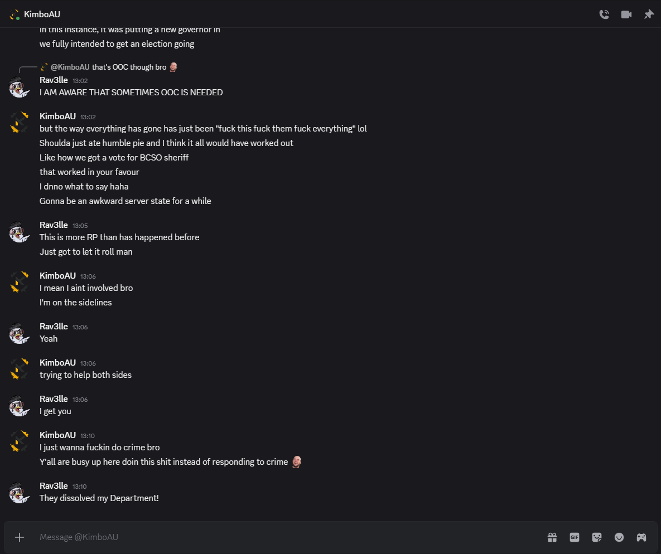This screenshot has height=554, width=661.
Task: Open the apps game controller icon
Action: point(641,537)
